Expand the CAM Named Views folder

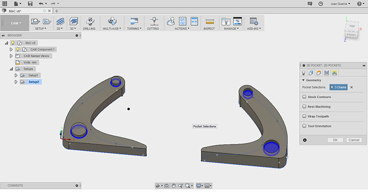(11, 56)
